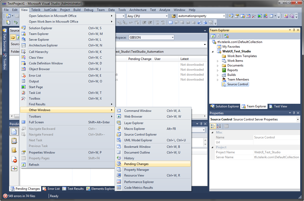The image size is (304, 201).
Task: Click the Latest column header
Action: [x=192, y=59]
